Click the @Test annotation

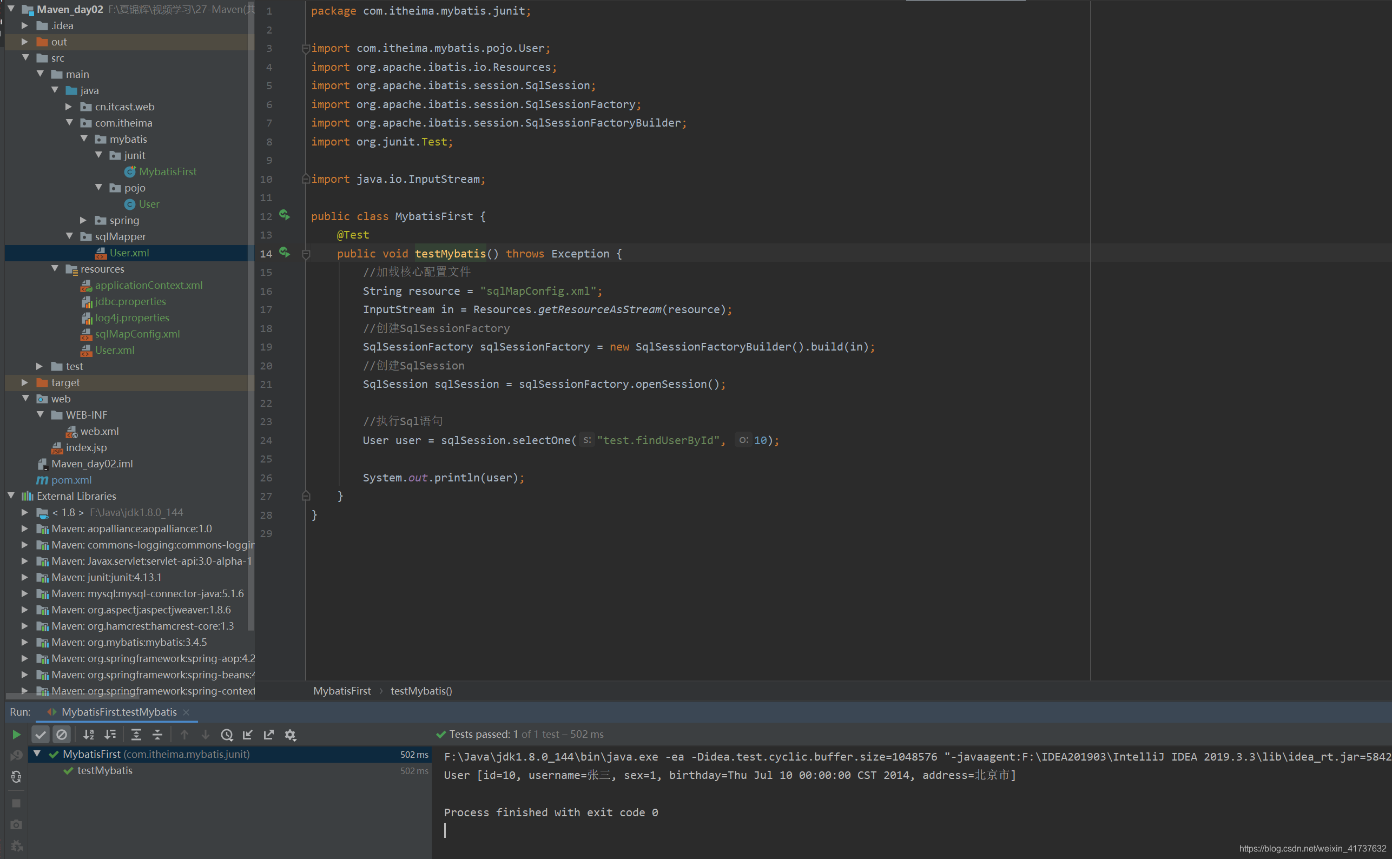(353, 235)
